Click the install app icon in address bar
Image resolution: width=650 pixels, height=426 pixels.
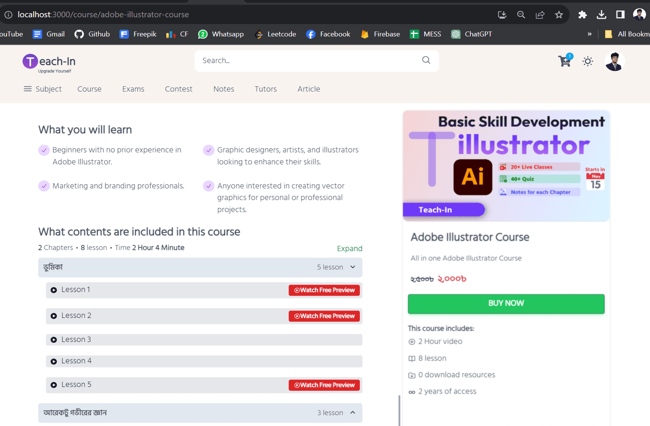(502, 15)
